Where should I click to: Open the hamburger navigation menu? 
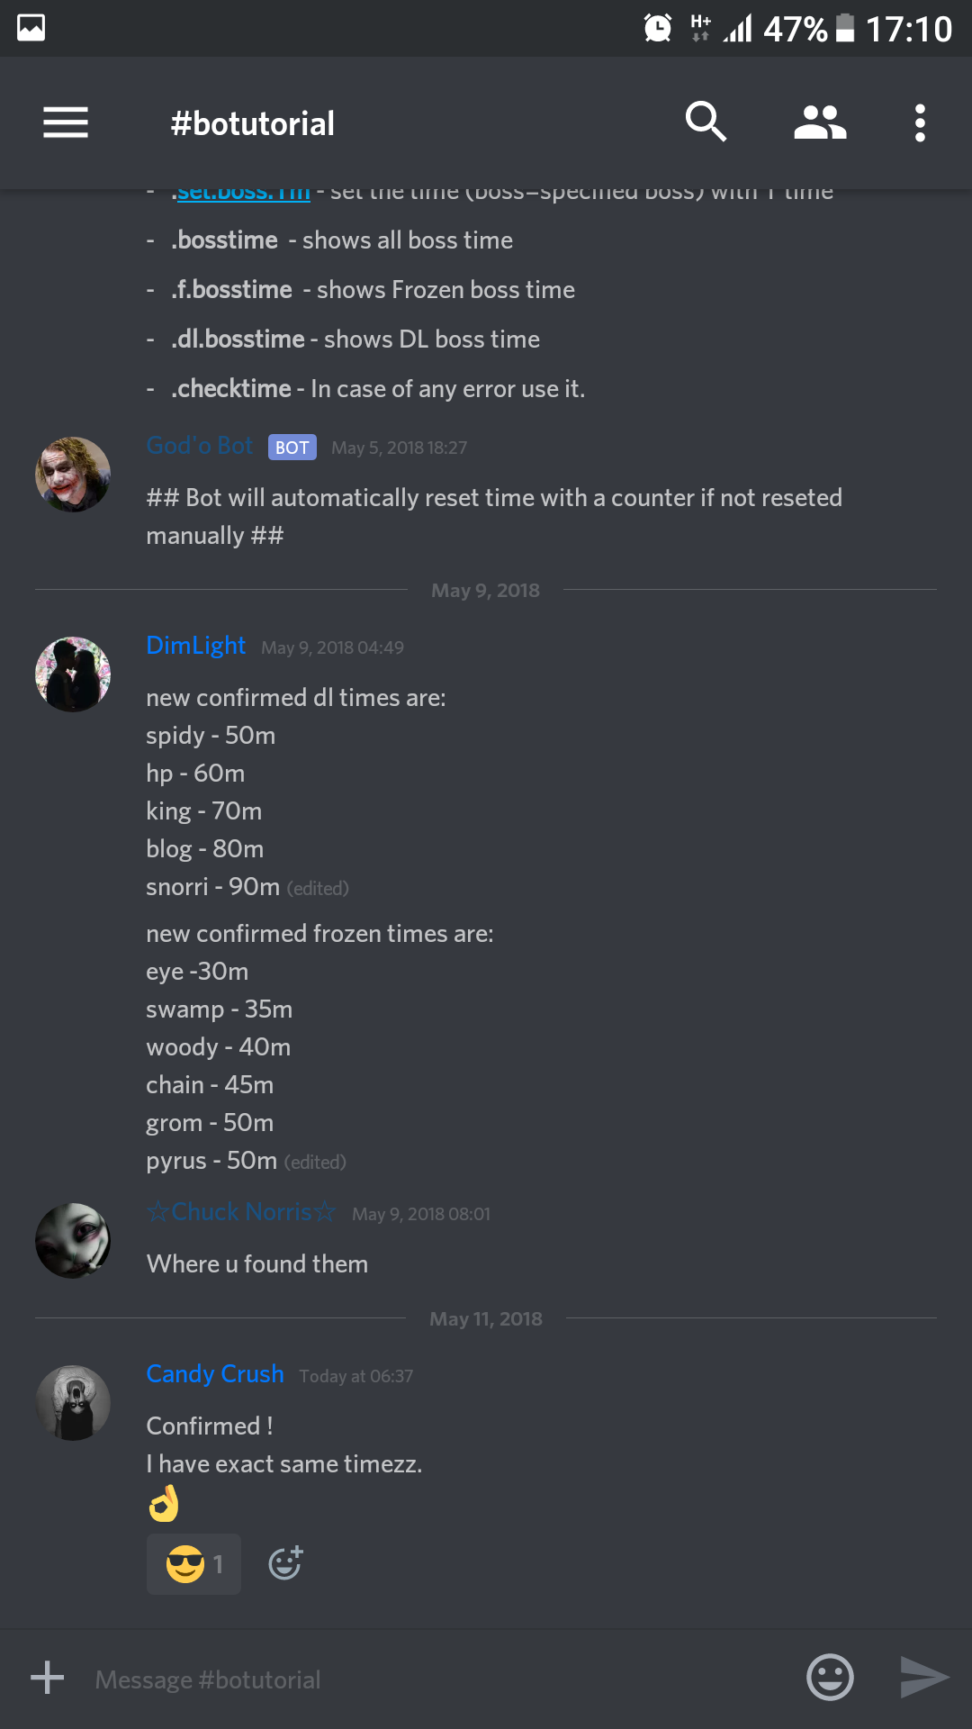(66, 122)
